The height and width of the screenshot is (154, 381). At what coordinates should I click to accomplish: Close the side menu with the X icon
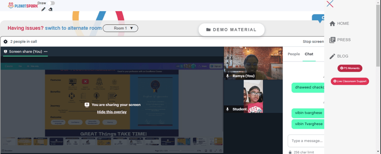pyautogui.click(x=330, y=4)
